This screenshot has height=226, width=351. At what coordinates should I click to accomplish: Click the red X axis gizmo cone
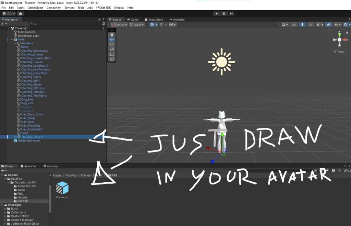tap(344, 40)
